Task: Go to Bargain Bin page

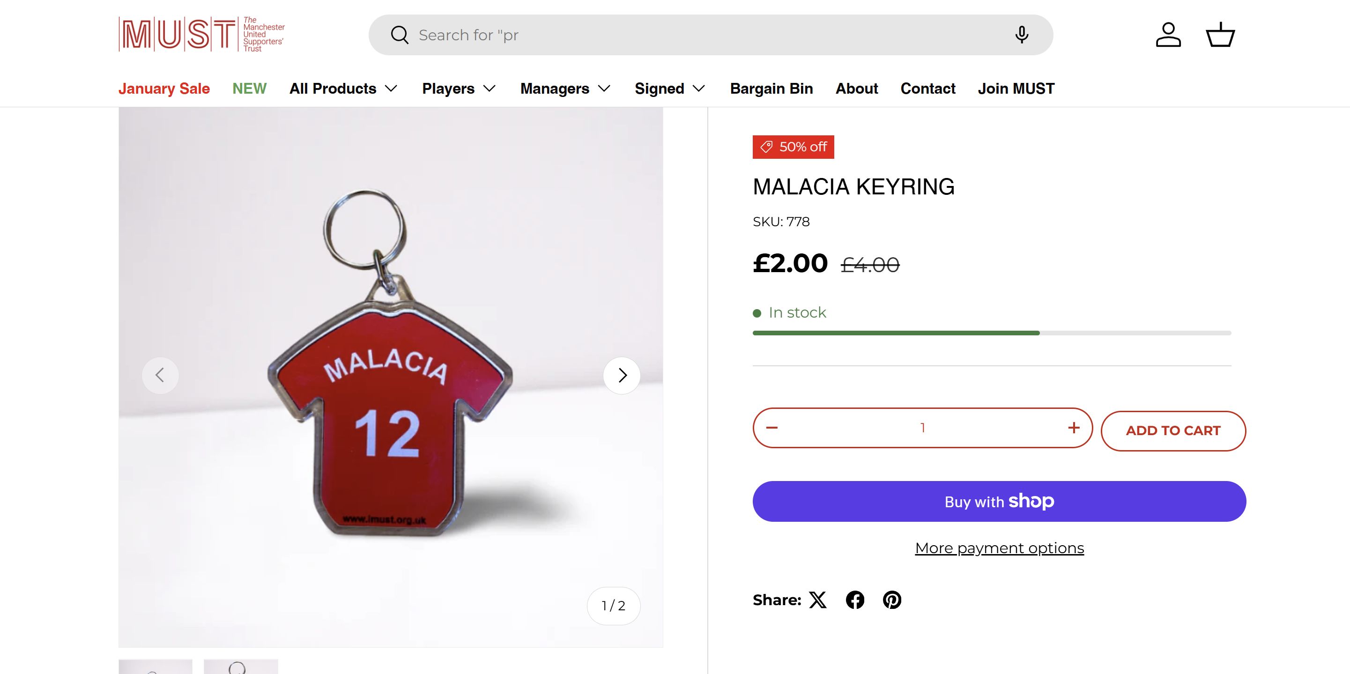Action: tap(771, 89)
